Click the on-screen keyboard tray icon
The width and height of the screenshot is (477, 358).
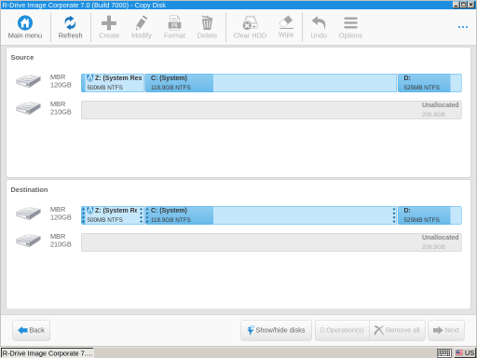(x=443, y=353)
